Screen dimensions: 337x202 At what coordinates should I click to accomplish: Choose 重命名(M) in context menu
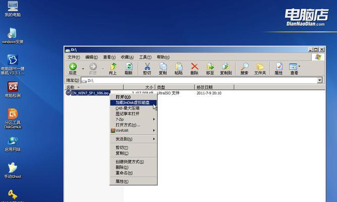pyautogui.click(x=133, y=173)
